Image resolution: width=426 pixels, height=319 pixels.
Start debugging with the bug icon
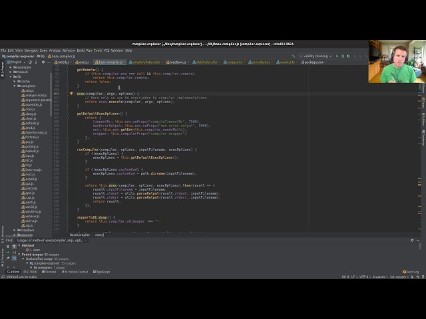tap(343, 56)
